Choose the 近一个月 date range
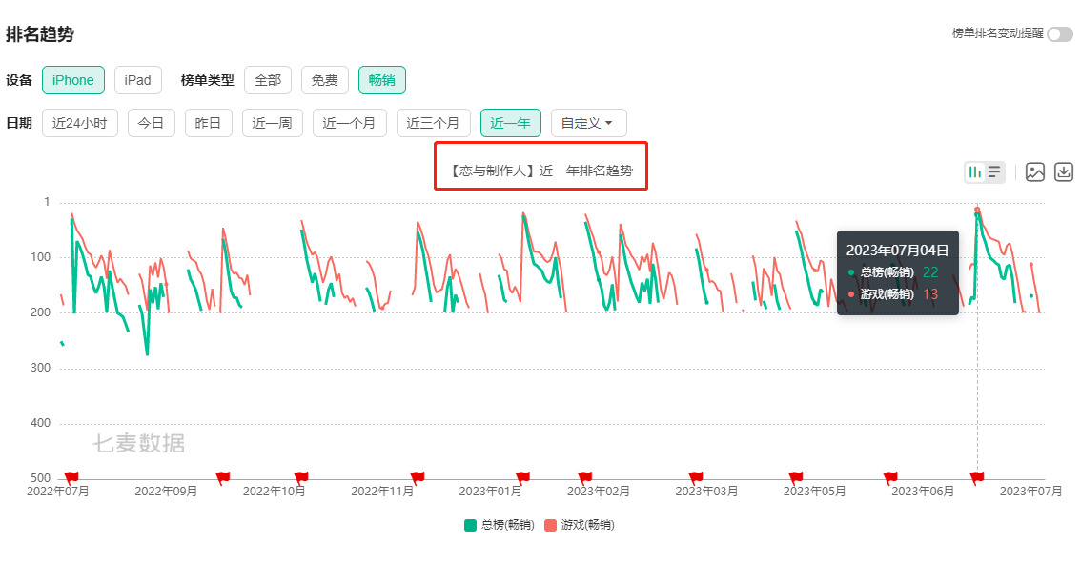 tap(350, 123)
